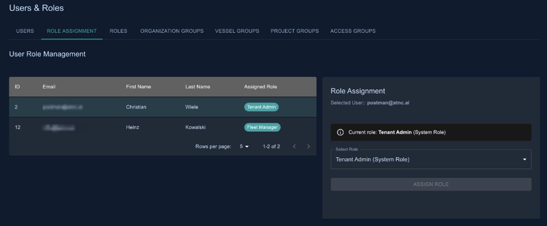This screenshot has height=226, width=547.
Task: Open the Access Groups tab
Action: (353, 31)
